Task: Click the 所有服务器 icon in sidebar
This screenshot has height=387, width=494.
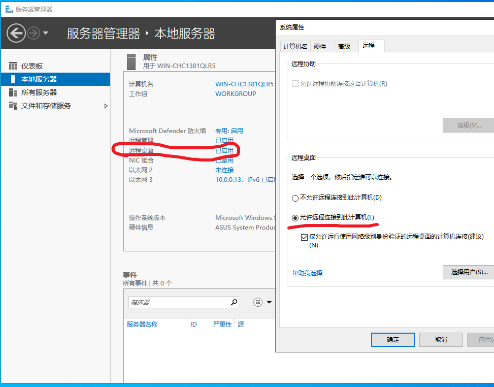Action: point(13,92)
